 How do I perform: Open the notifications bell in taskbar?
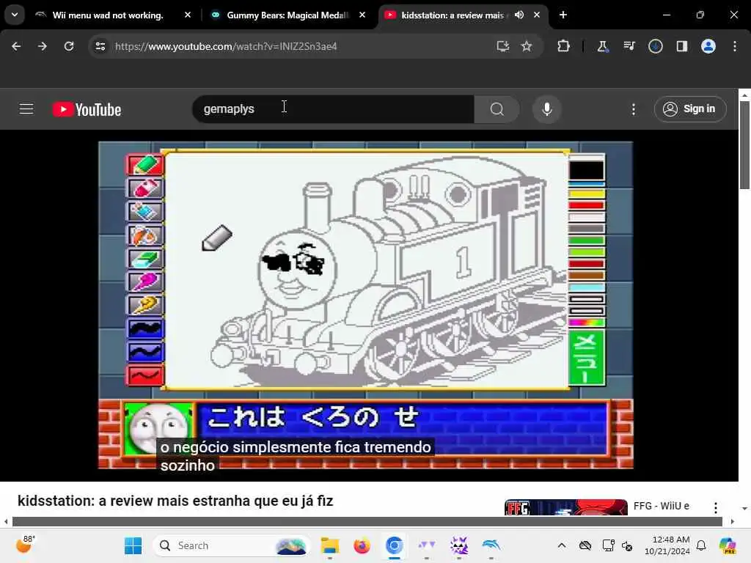[701, 545]
